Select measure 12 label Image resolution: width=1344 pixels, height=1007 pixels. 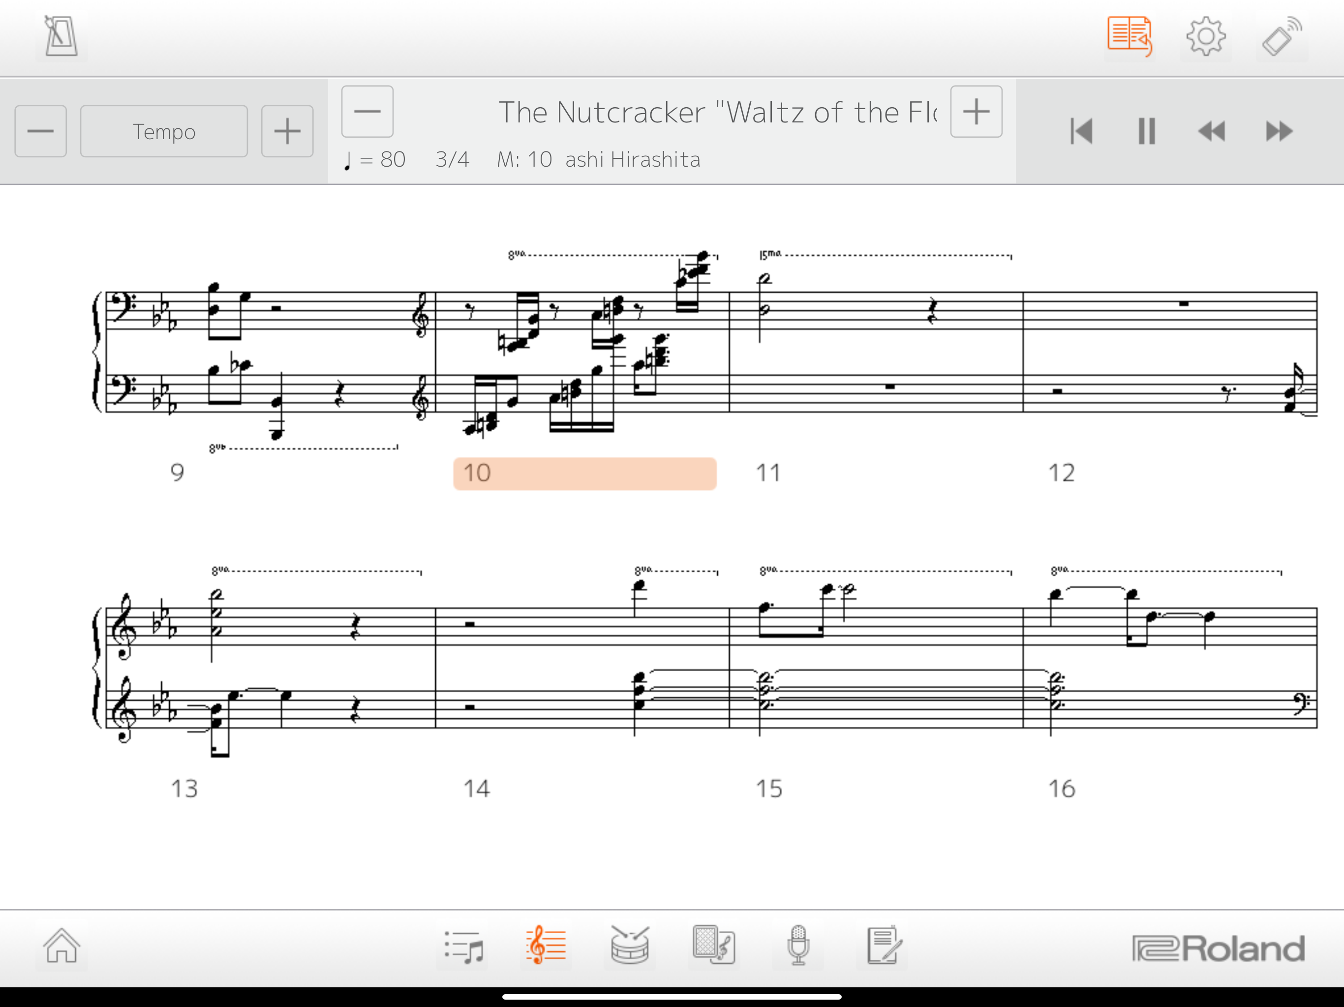1062,473
